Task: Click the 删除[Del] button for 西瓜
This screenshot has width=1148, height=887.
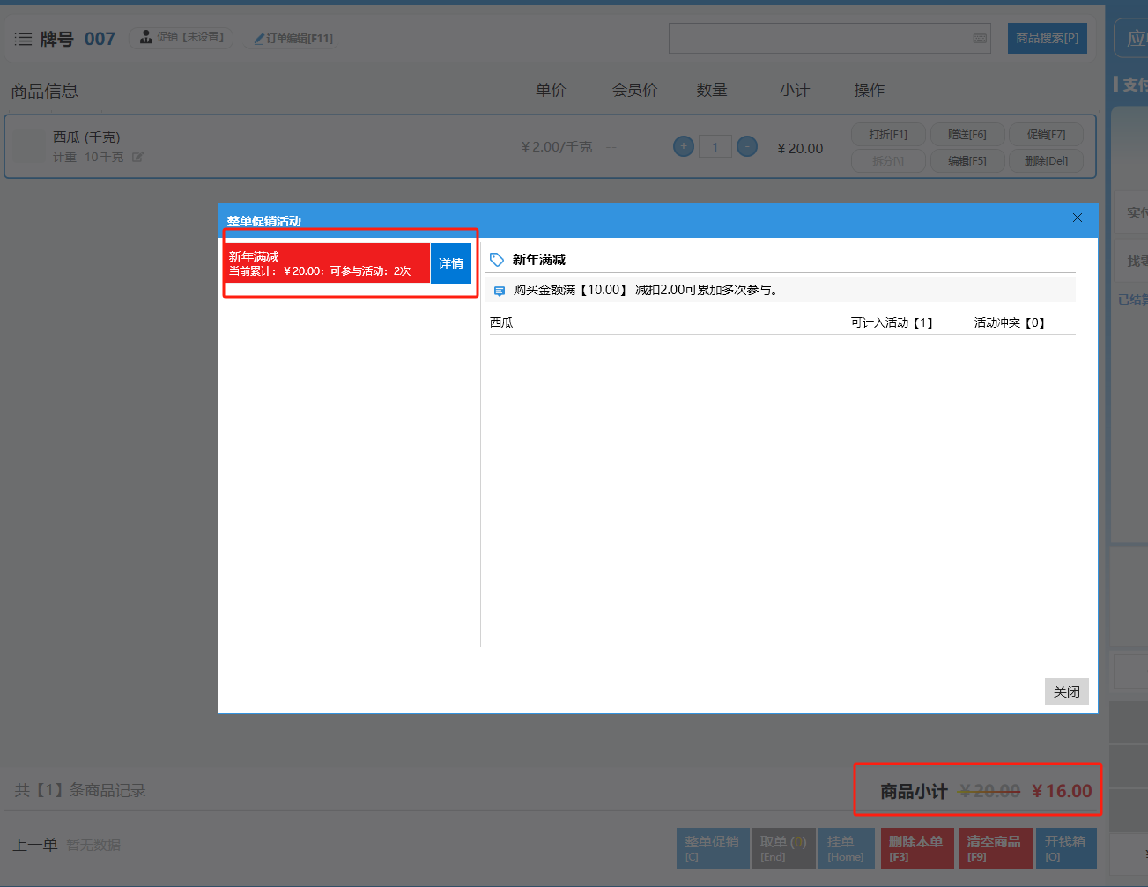Action: 1046,161
